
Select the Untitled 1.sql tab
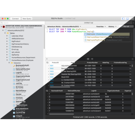click(88, 23)
